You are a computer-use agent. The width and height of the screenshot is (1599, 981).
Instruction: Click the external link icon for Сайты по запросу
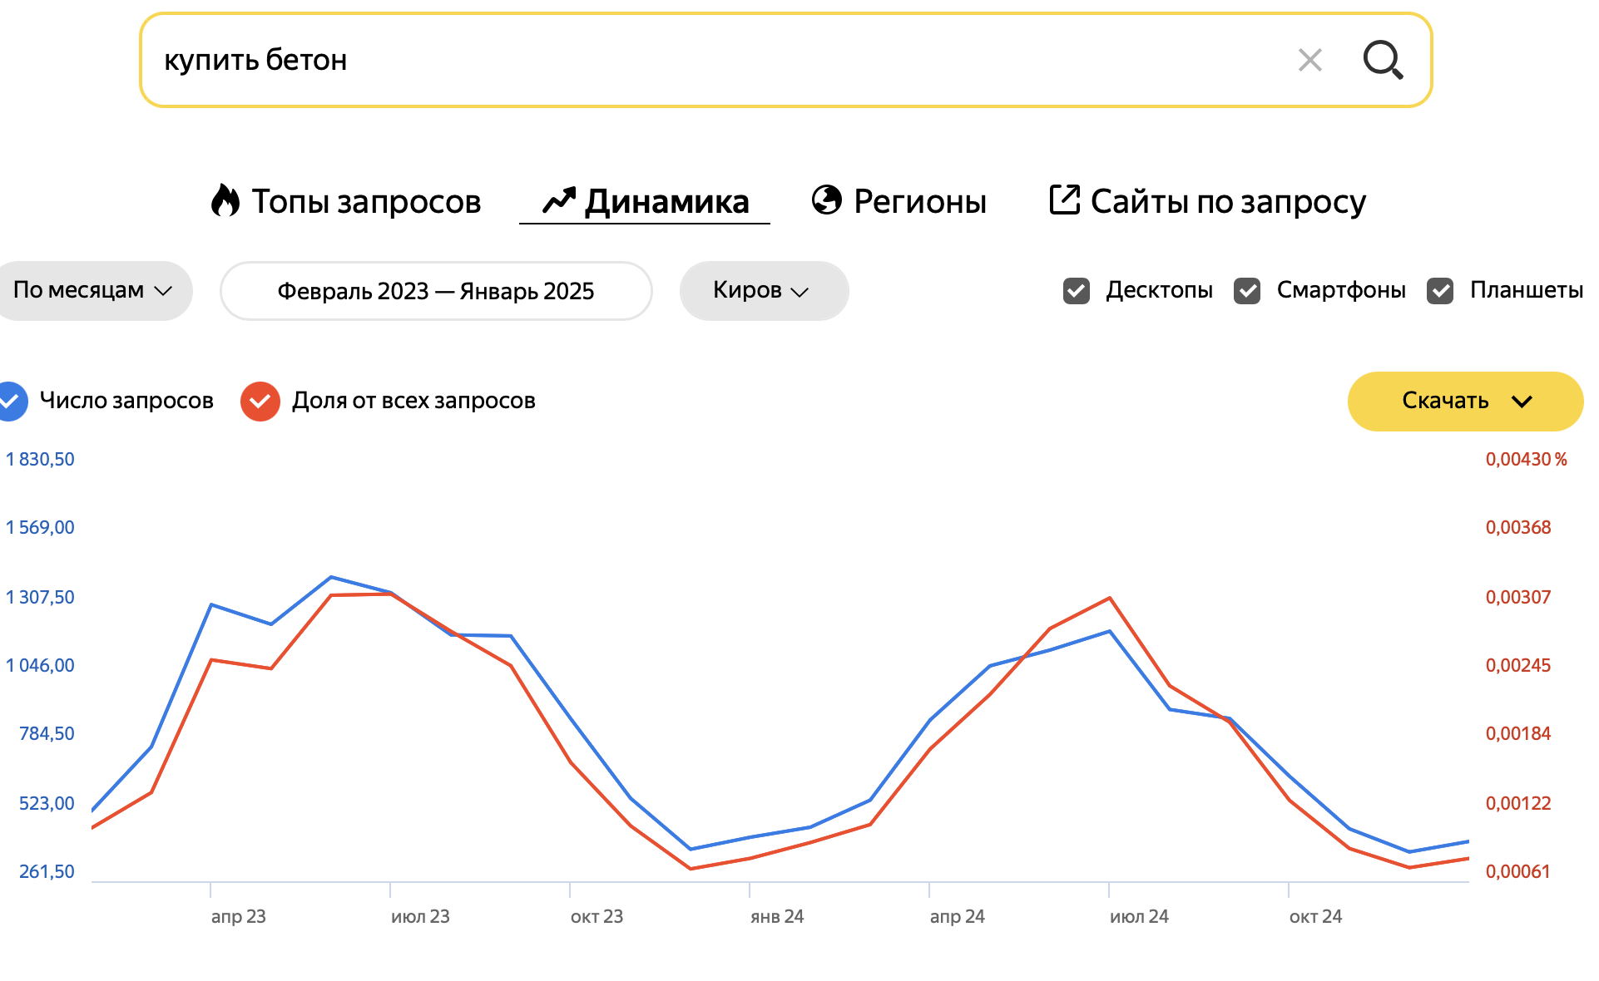(1064, 200)
